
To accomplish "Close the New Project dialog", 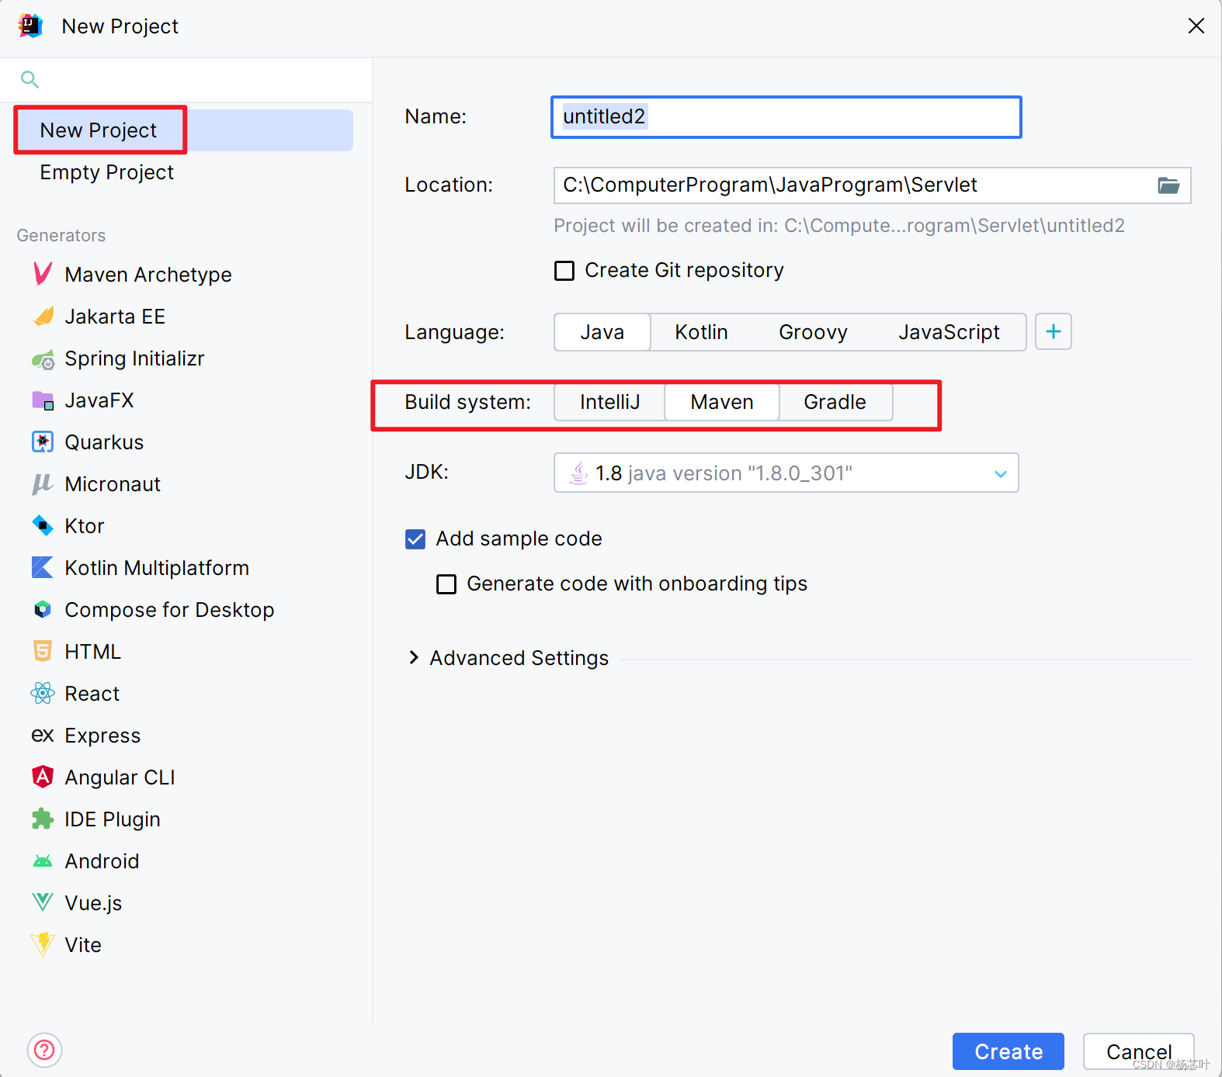I will [1196, 26].
